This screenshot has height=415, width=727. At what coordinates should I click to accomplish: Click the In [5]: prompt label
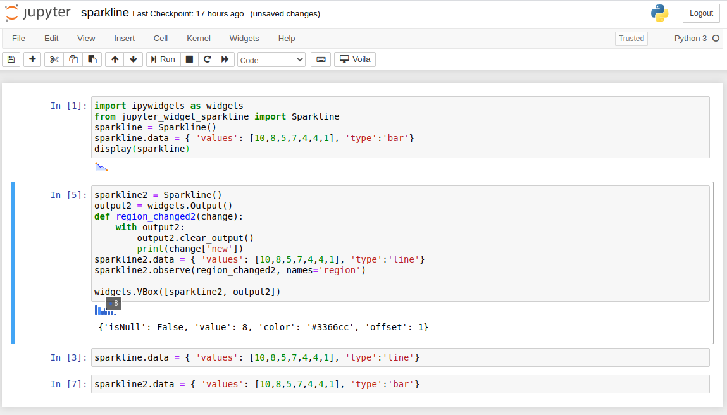click(x=68, y=195)
